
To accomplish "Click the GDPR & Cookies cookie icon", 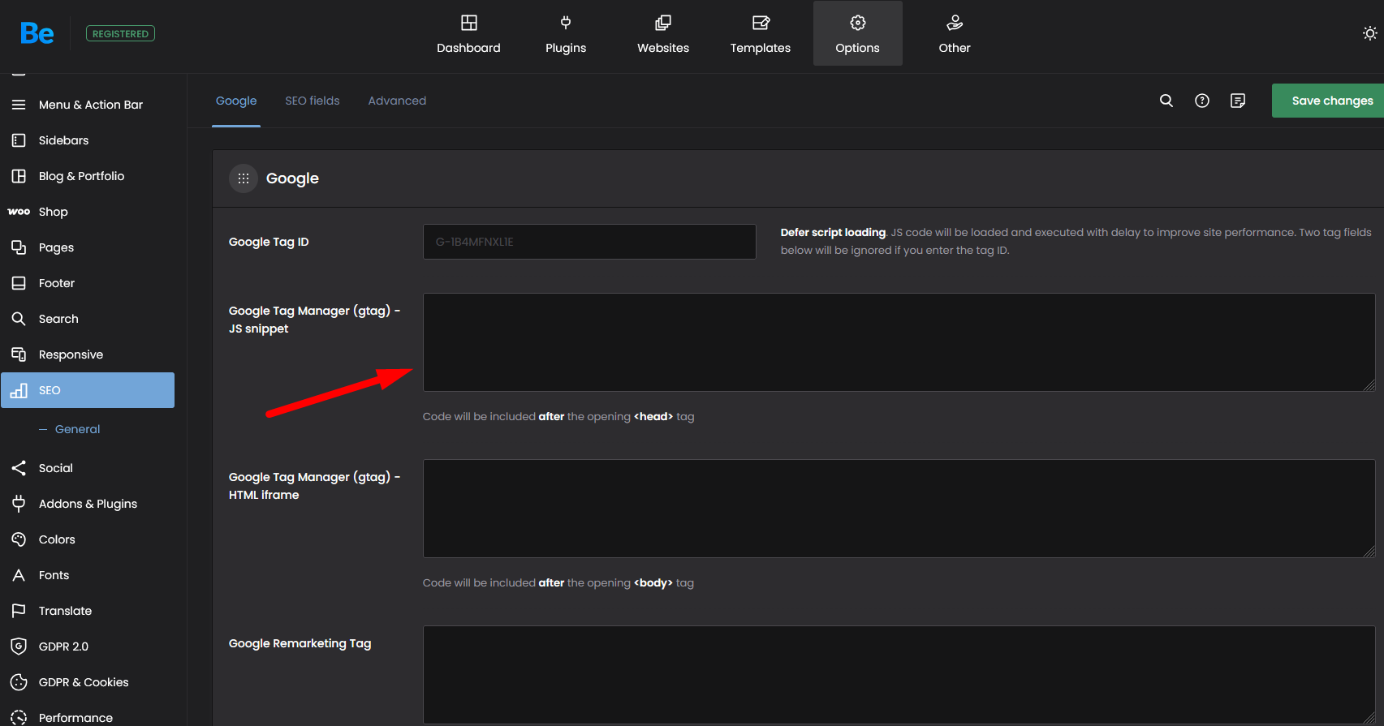I will 19,682.
